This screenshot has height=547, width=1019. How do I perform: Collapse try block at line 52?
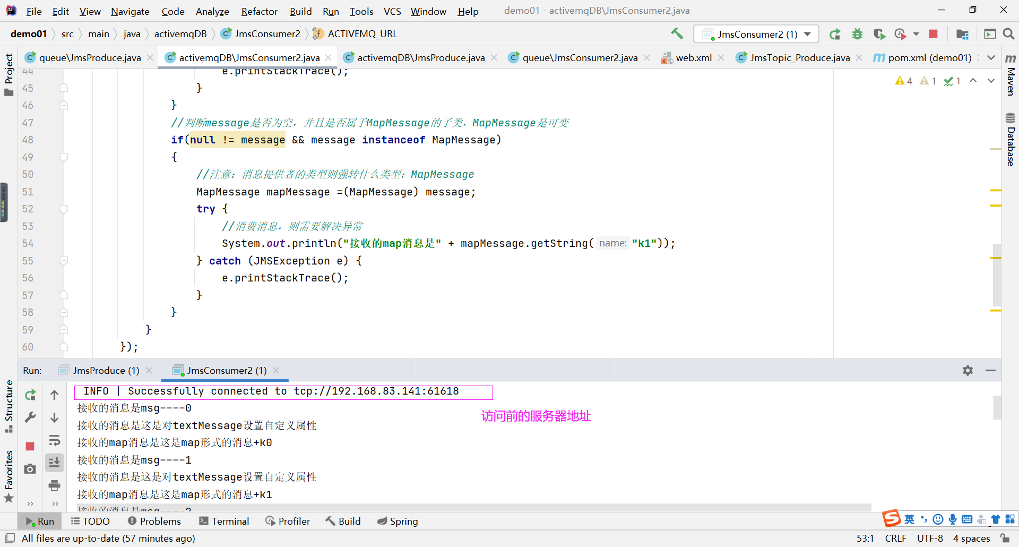tap(64, 209)
